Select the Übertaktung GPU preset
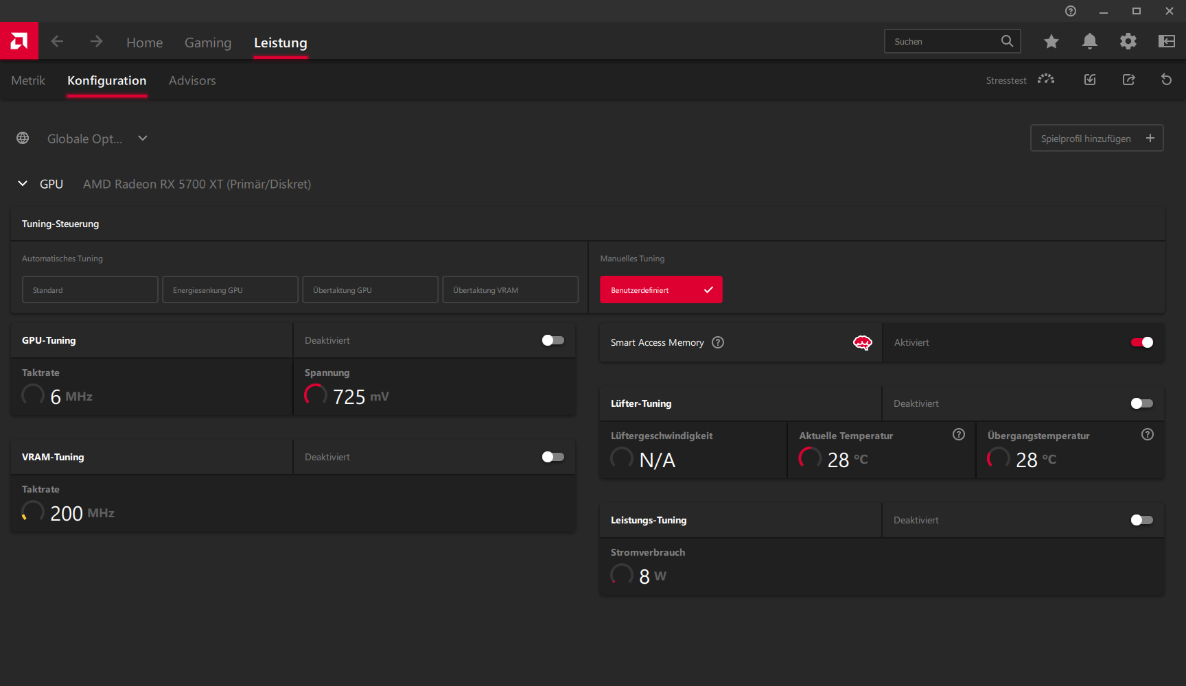 click(370, 289)
